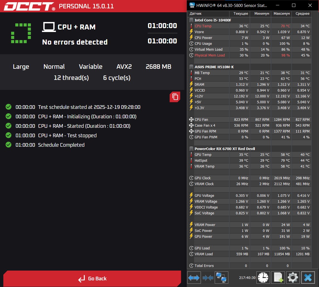Image resolution: width=319 pixels, height=287 pixels.
Task: Click the thermometer icon next to CPU Temp
Action: point(191,26)
